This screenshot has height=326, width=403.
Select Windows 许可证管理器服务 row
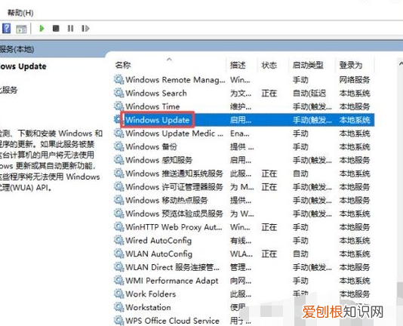coord(244,186)
